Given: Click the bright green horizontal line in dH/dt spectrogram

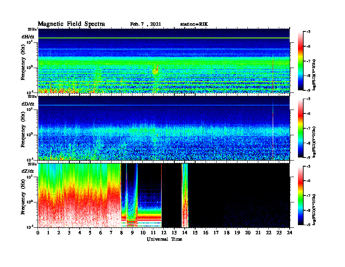Looking at the screenshot, I should 164,38.
